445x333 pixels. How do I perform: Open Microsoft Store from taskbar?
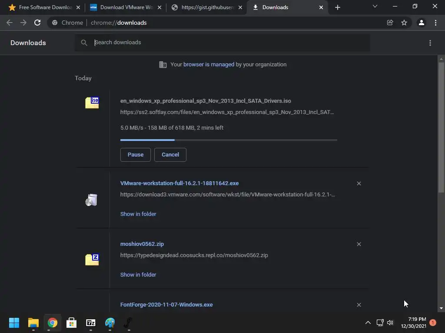point(72,323)
